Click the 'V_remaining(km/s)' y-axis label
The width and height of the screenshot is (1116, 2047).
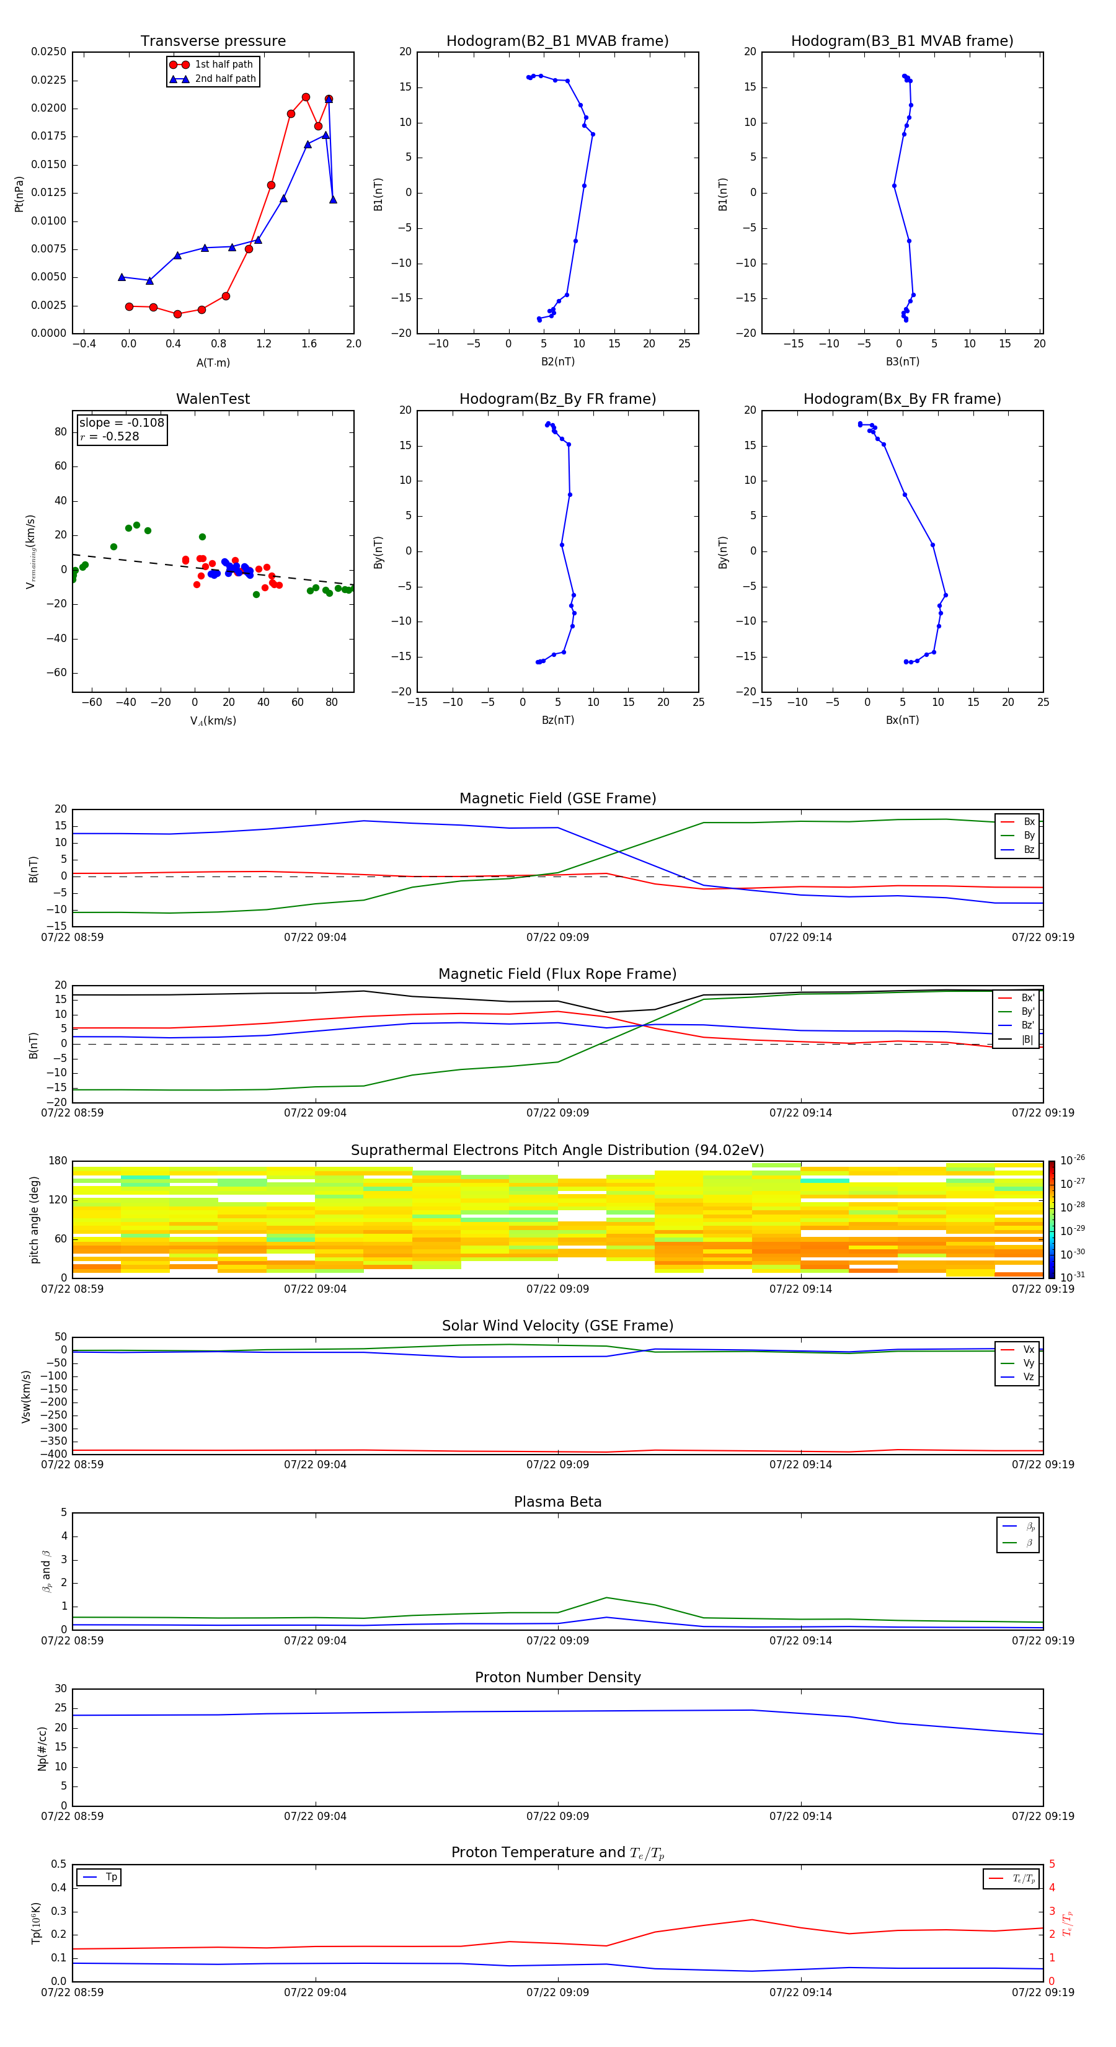point(31,551)
